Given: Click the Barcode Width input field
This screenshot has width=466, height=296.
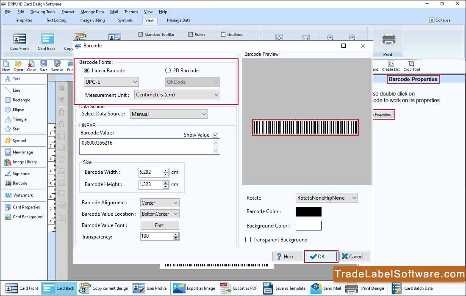Looking at the screenshot, I should tap(151, 172).
